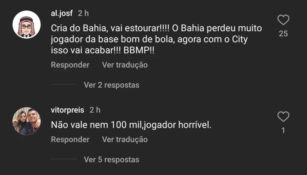Viewport: 307px width, 175px height.
Task: Like the comment by al.josf
Action: [x=283, y=20]
